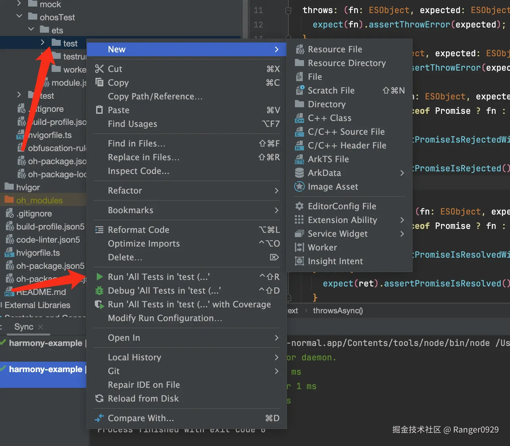Open the Refactor submenu

pos(187,190)
